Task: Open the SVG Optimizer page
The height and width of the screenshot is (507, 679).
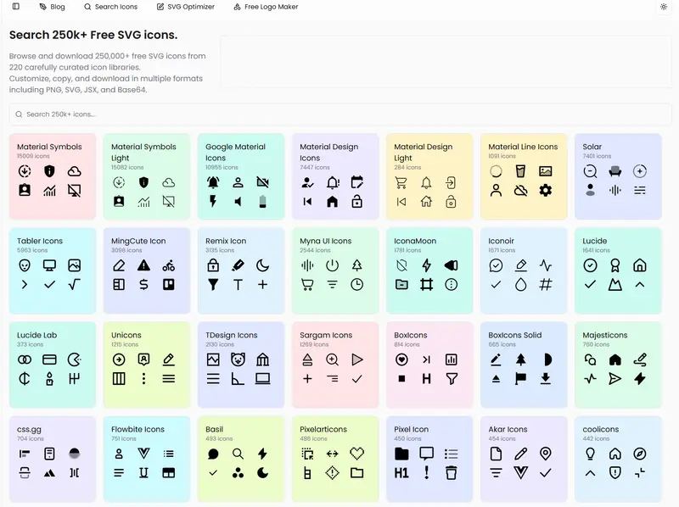Action: (185, 7)
